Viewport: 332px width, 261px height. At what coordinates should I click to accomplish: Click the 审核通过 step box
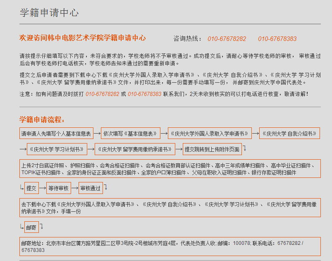click(91, 188)
